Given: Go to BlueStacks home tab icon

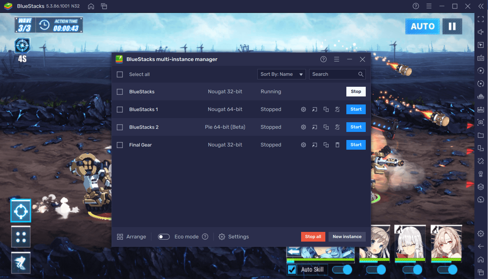Looking at the screenshot, I should [x=91, y=6].
